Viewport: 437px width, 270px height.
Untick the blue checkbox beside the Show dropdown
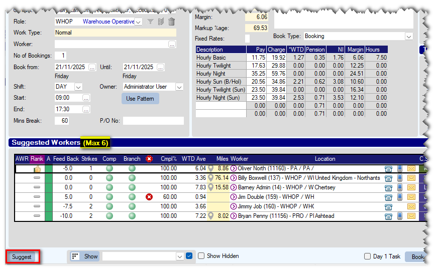[189, 256]
